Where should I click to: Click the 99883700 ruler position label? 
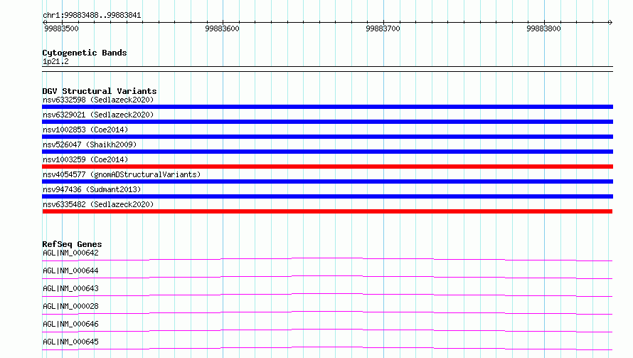coord(383,28)
